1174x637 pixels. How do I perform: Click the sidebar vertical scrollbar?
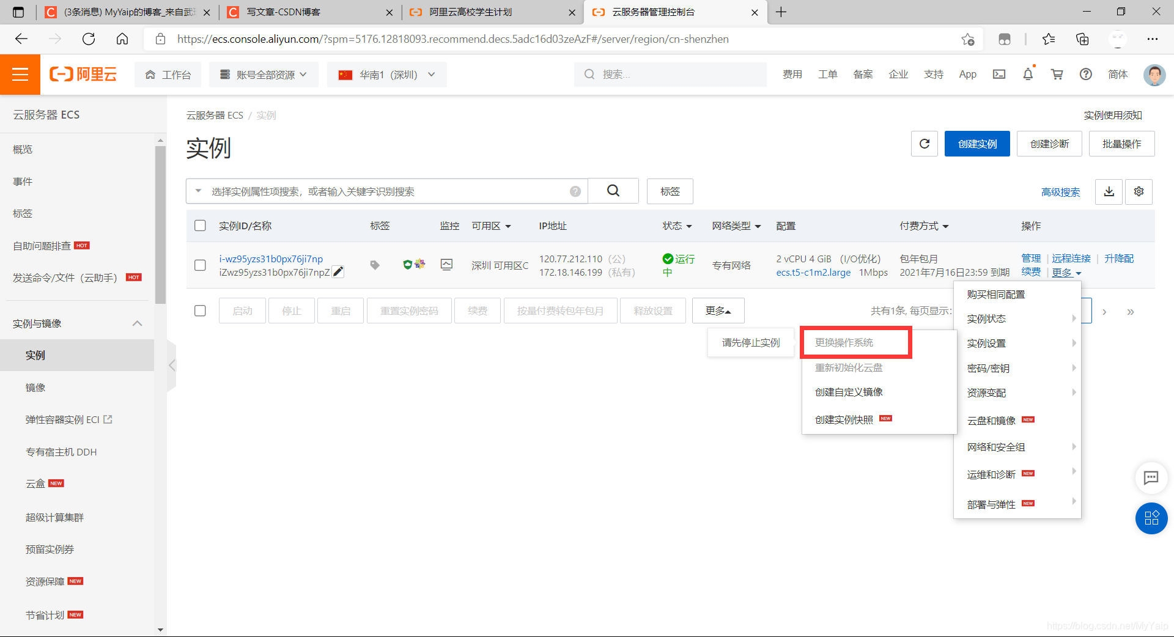(160, 224)
